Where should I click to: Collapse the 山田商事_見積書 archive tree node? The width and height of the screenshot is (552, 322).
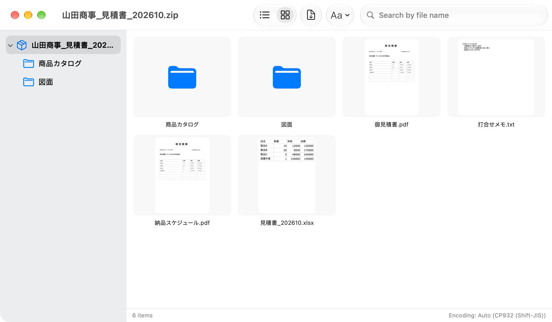pos(11,45)
